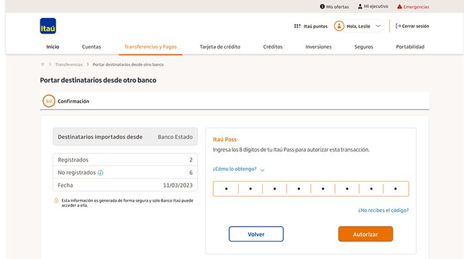Click the Cerrar sesión exit icon
This screenshot has width=464, height=259.
398,26
